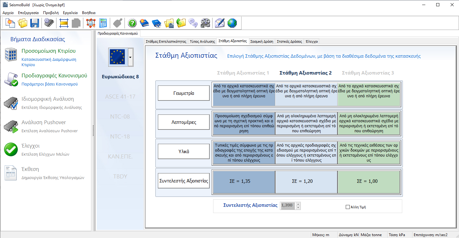Viewport: 459px width, 238px height.
Task: Open the calculator tool icon
Action: (x=103, y=23)
